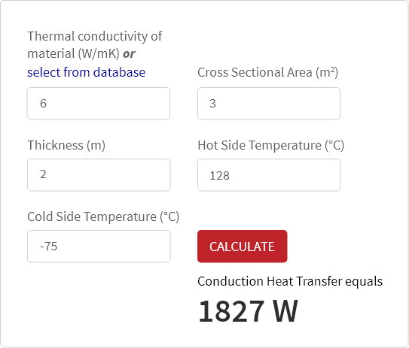Image resolution: width=409 pixels, height=348 pixels.
Task: Open the select from database link
Action: pos(86,72)
